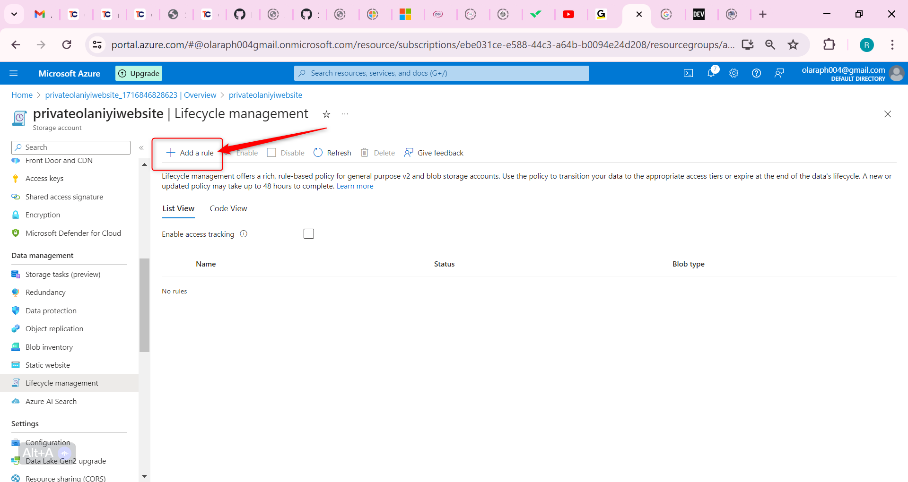Close the current browser tab
This screenshot has width=908, height=482.
point(639,14)
